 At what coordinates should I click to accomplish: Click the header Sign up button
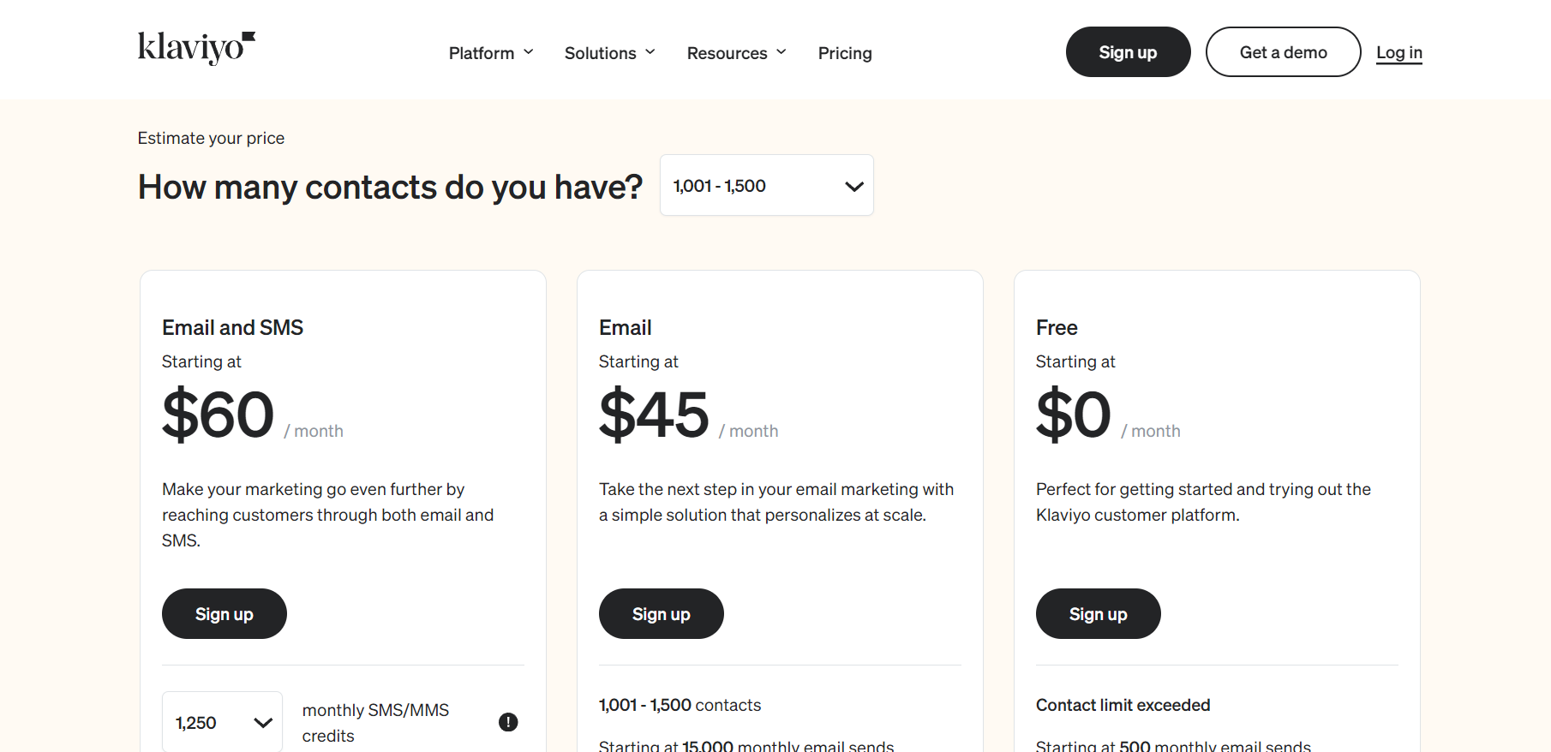[1128, 52]
